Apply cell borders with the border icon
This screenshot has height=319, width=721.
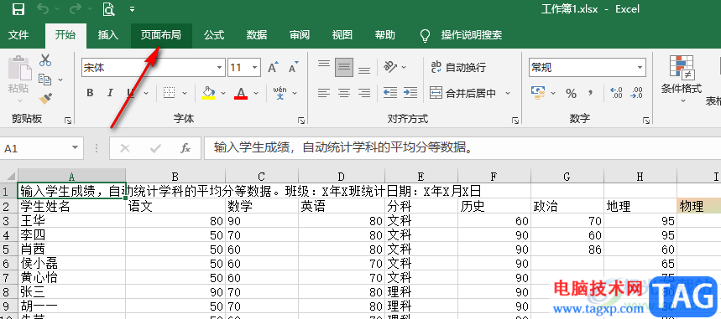click(170, 93)
